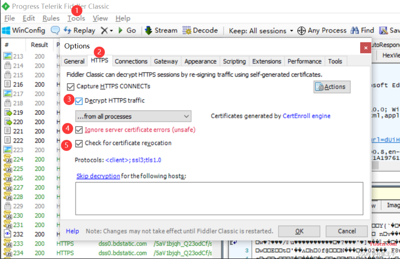Select session 229 lock icon
Image resolution: width=400 pixels, height=259 pixels.
(8, 206)
